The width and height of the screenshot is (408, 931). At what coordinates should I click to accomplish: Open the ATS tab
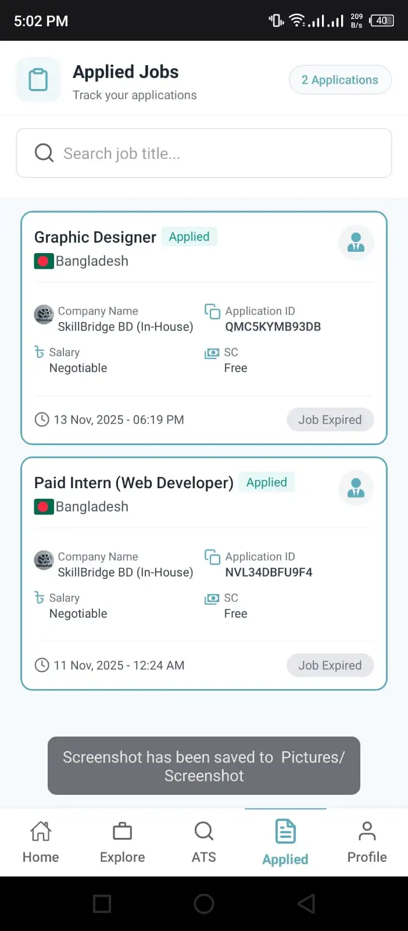point(204,841)
